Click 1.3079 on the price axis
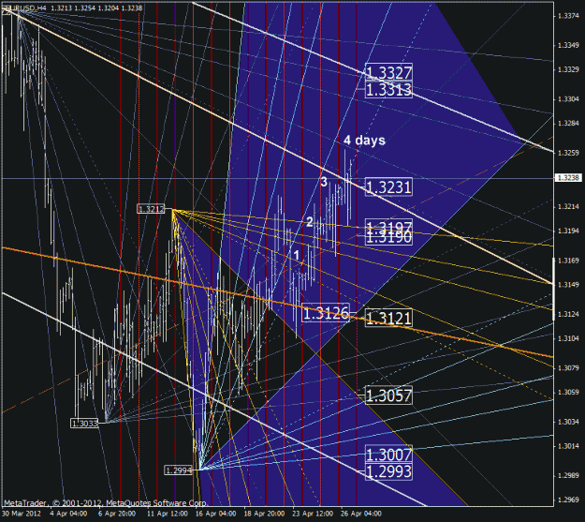The height and width of the screenshot is (522, 585). 568,368
